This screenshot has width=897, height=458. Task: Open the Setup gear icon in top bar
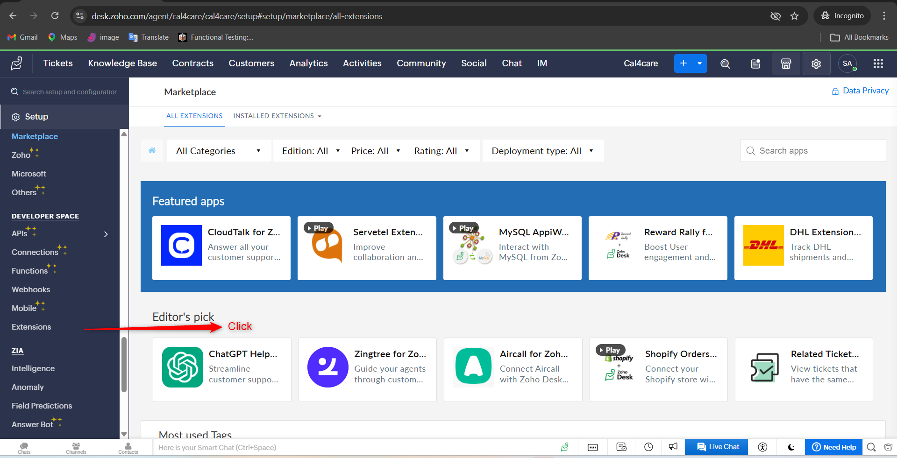[x=816, y=64]
